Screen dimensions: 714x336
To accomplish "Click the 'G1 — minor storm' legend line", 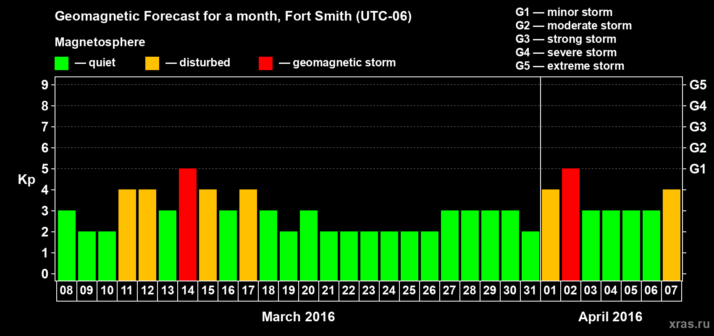I will (x=564, y=12).
